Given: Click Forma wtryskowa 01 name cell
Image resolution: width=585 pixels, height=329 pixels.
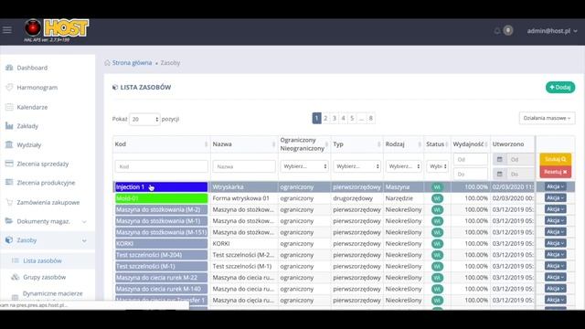Looking at the screenshot, I should (240, 198).
